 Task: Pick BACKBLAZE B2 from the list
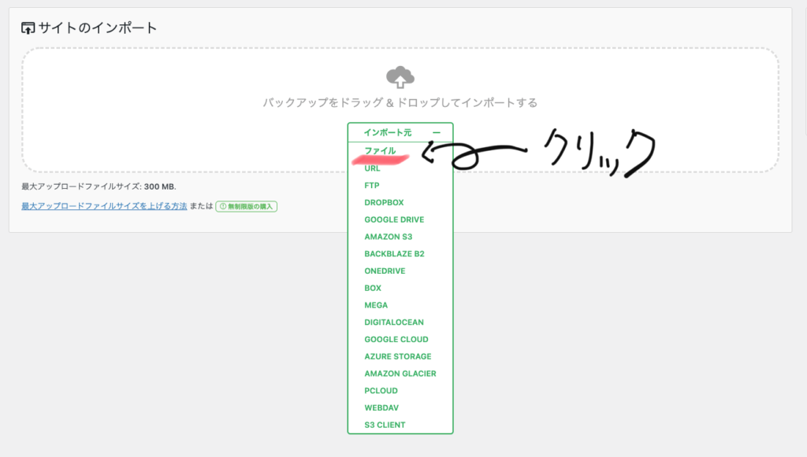(394, 253)
